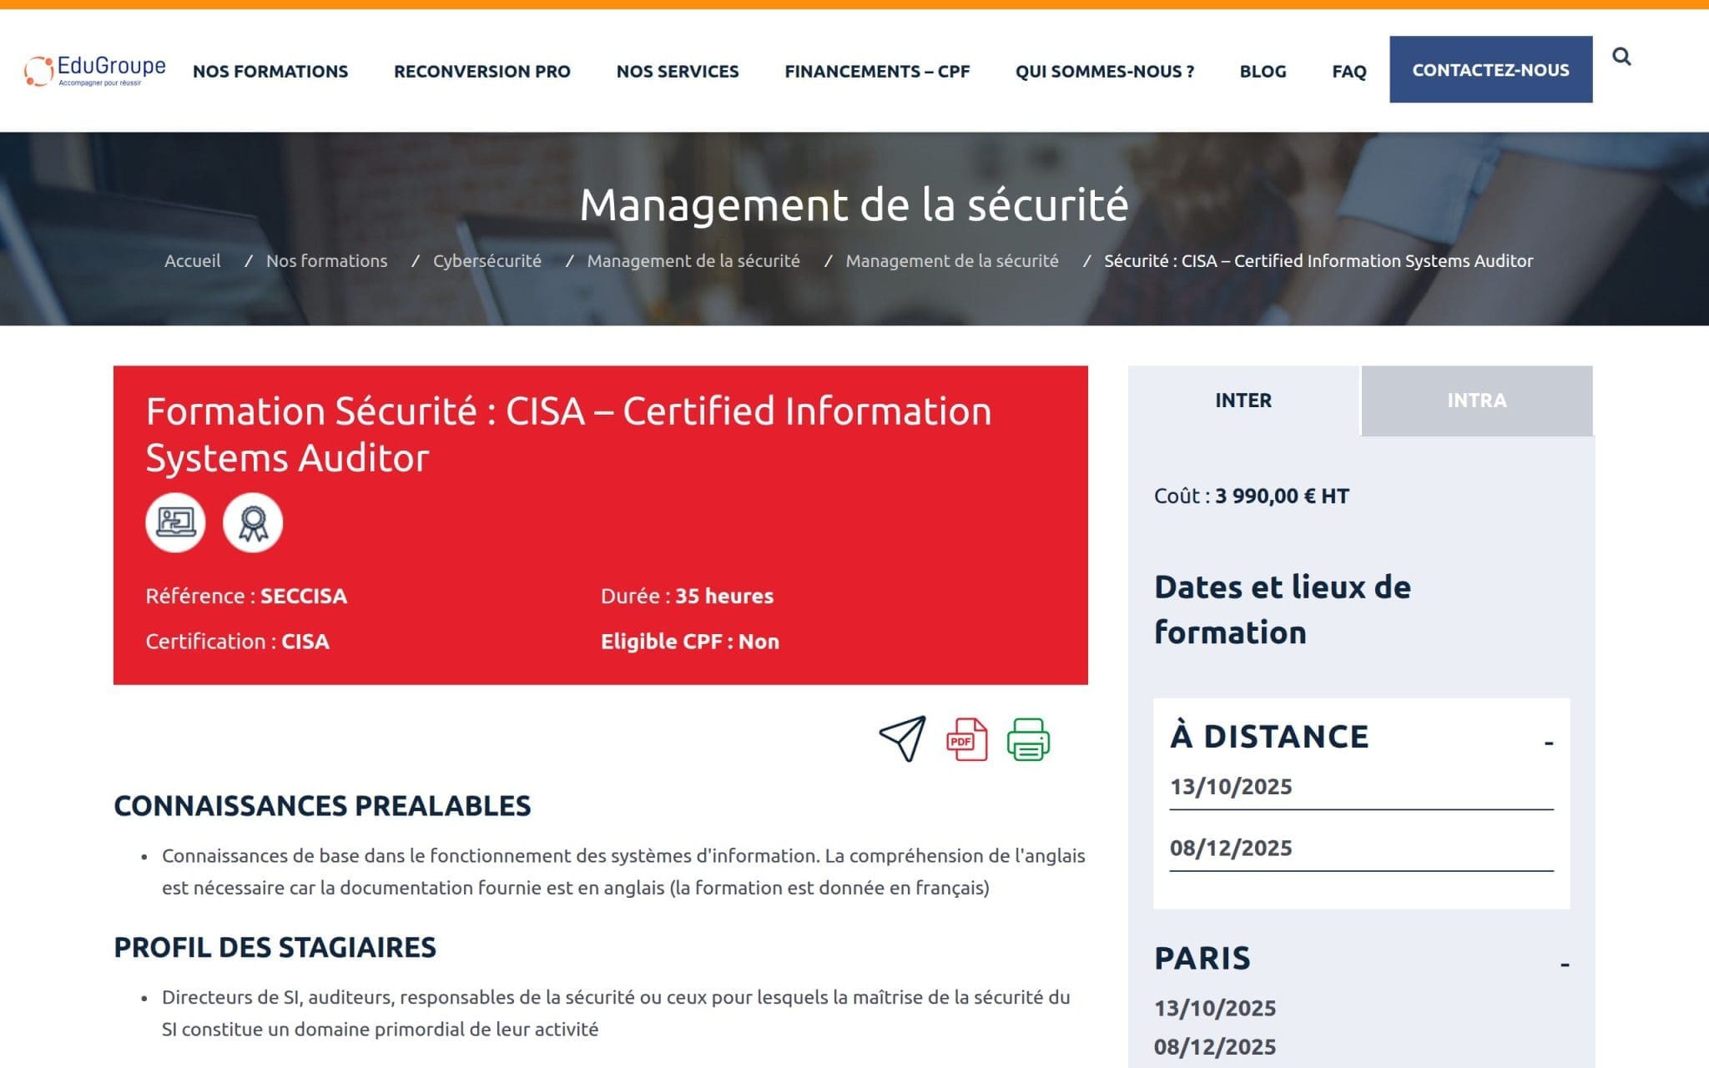Select 08/12/2025 date under À DISTANCE

click(x=1231, y=848)
